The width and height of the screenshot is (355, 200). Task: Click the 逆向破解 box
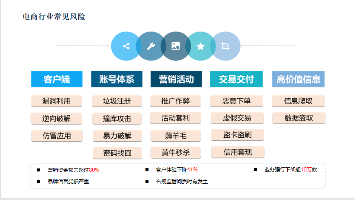pyautogui.click(x=56, y=118)
